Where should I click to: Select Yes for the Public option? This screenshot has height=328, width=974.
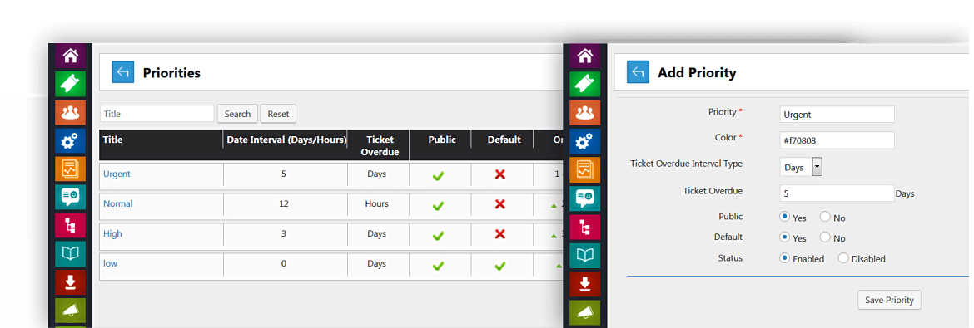tap(784, 217)
